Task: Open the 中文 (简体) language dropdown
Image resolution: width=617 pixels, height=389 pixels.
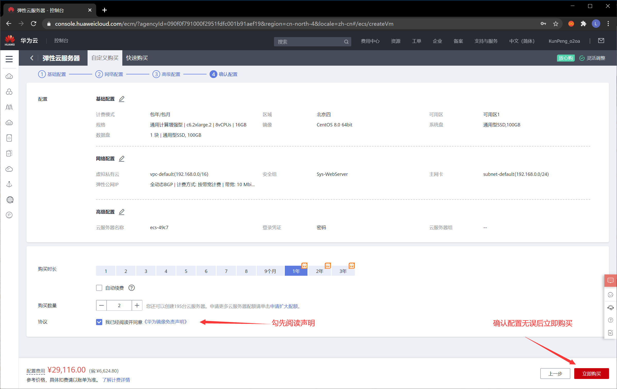Action: pos(522,41)
